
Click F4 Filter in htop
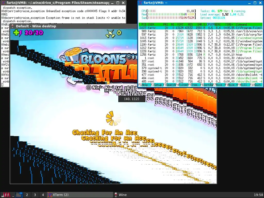pos(182,85)
